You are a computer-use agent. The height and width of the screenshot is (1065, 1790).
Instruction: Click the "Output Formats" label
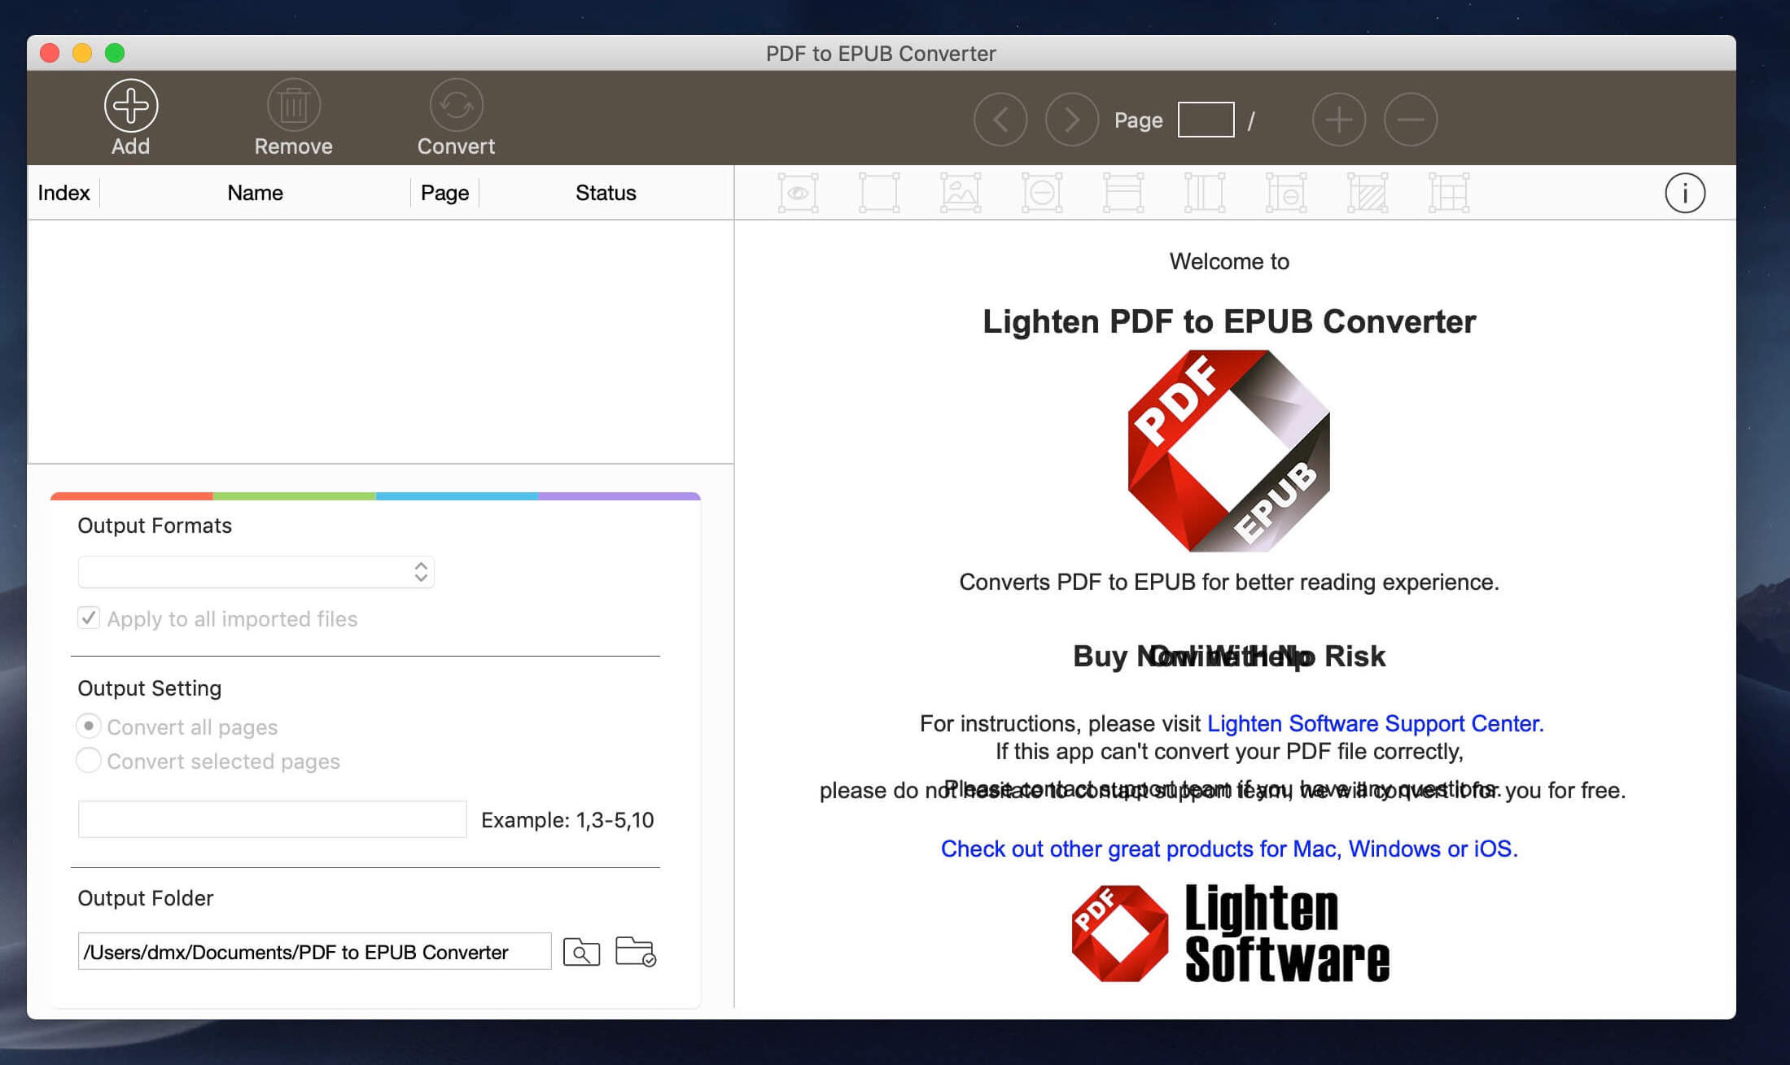click(x=155, y=526)
